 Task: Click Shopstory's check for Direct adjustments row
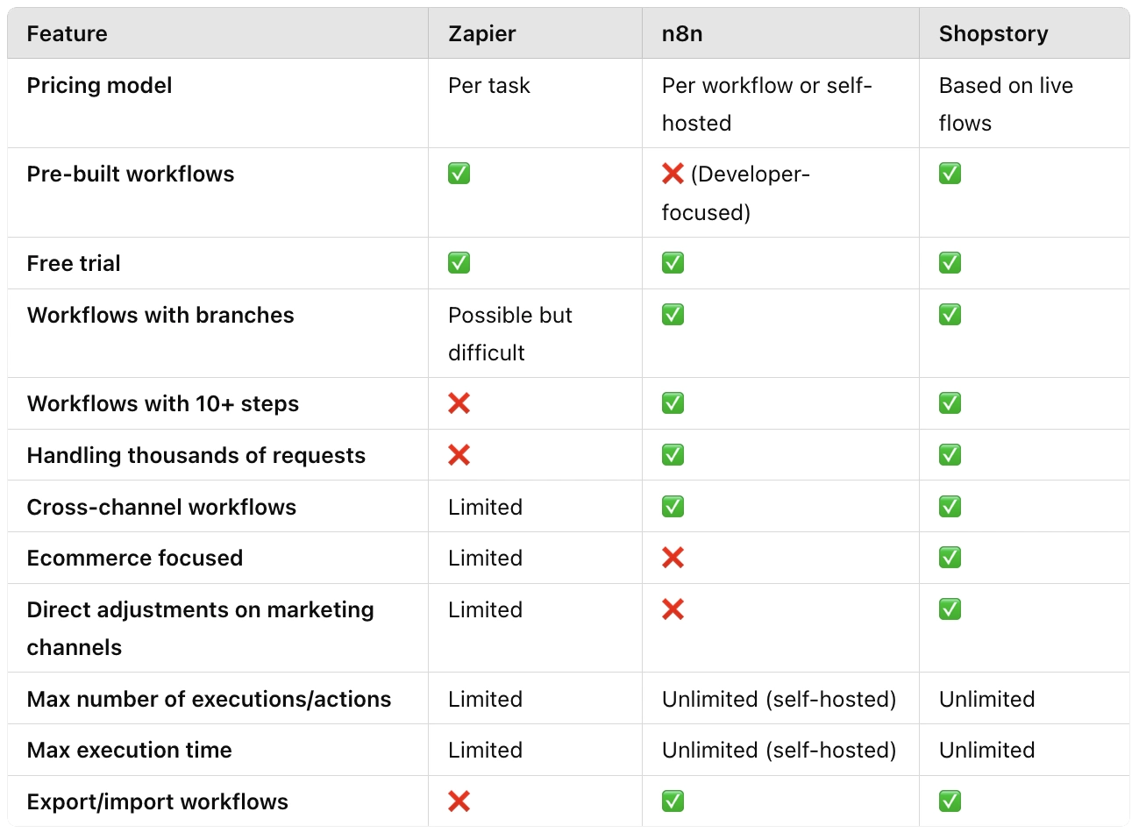[950, 609]
